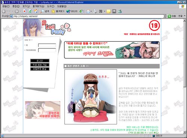
Task: Refresh the page with the green arrows icon
Action: (30, 11)
